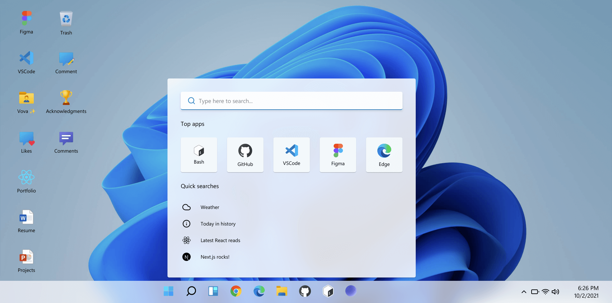Image resolution: width=612 pixels, height=303 pixels.
Task: Click the taskbar search magnifier icon
Action: [x=191, y=291]
